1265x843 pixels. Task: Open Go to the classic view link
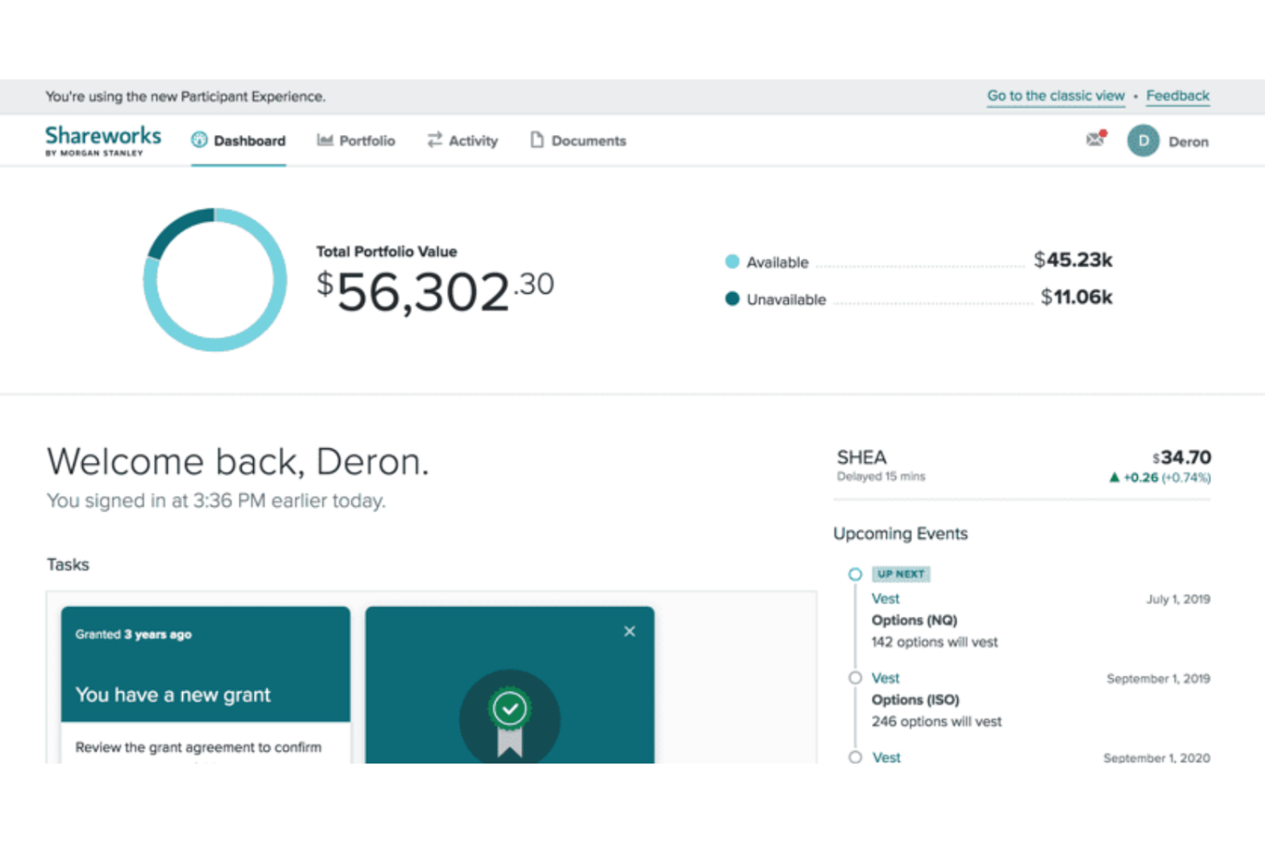(1055, 96)
